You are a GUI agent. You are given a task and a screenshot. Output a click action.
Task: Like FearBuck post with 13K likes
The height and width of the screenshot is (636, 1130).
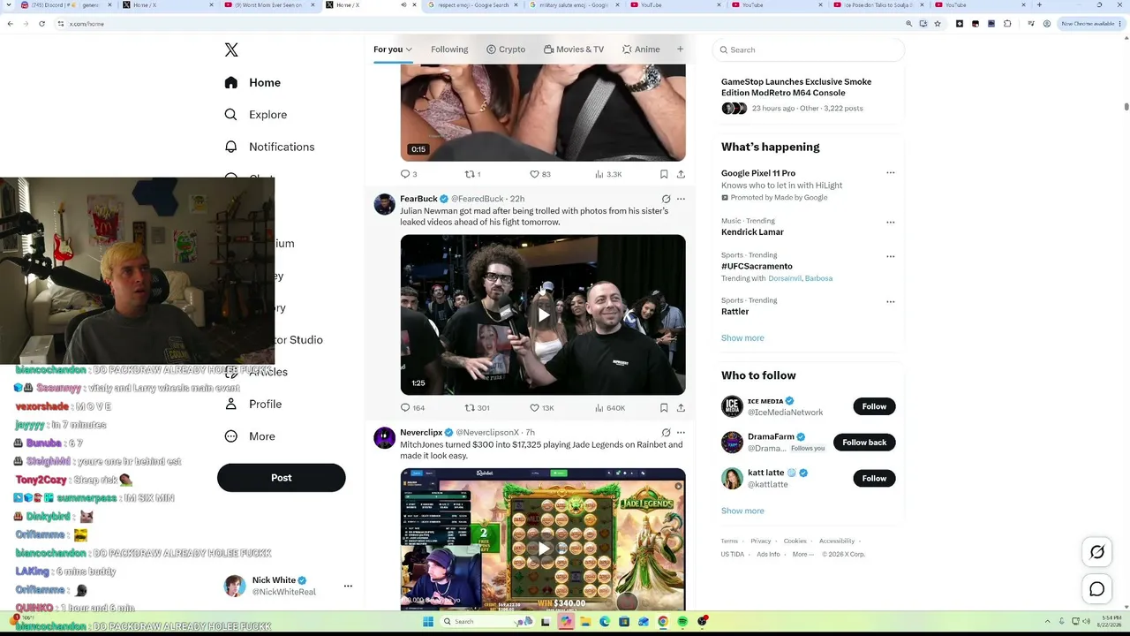pyautogui.click(x=541, y=407)
